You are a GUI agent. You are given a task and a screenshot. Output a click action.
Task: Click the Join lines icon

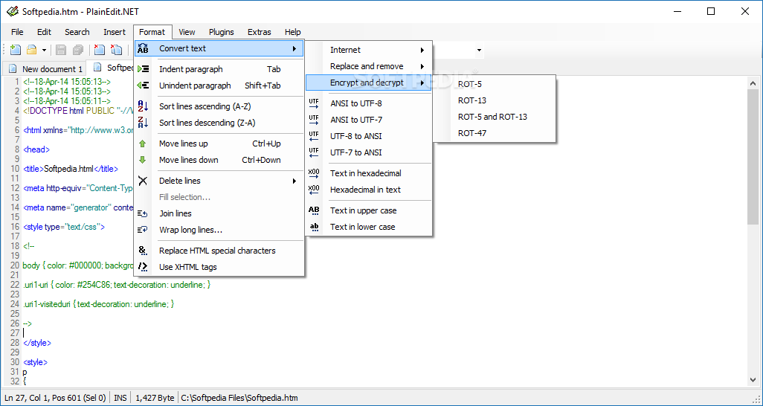pyautogui.click(x=143, y=213)
